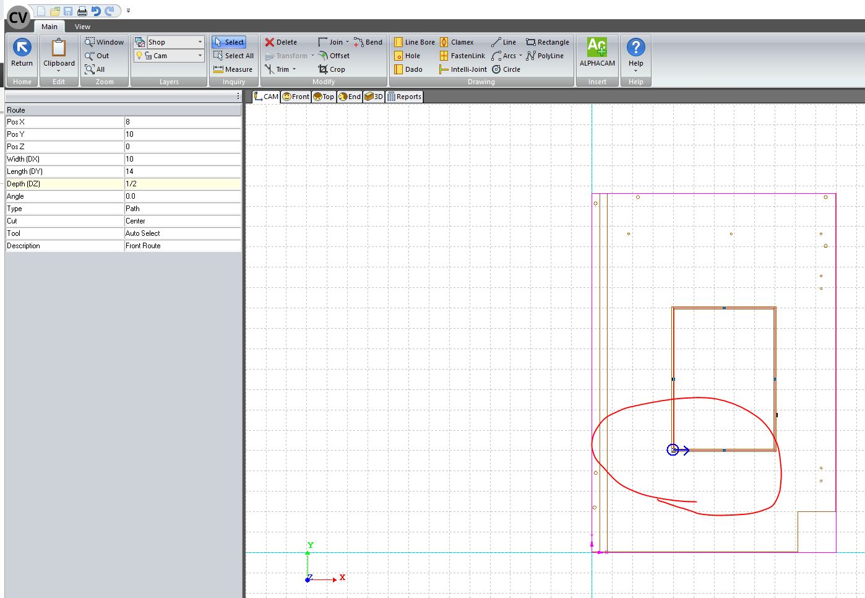Switch to the View ribbon tab
The image size is (865, 598).
82,27
